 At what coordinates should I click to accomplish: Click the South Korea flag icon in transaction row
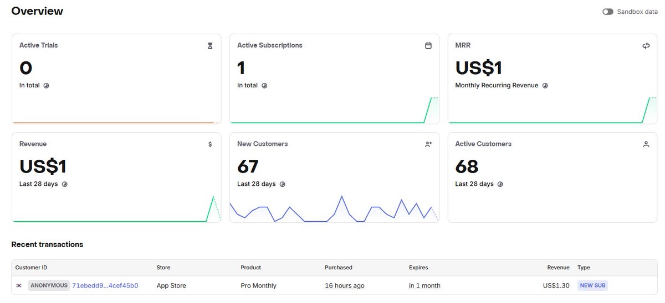tap(19, 286)
